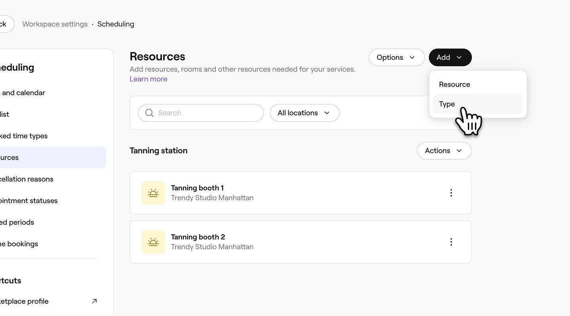
Task: Open the three-dot menu for Tanning booth 1
Action: [x=451, y=192]
